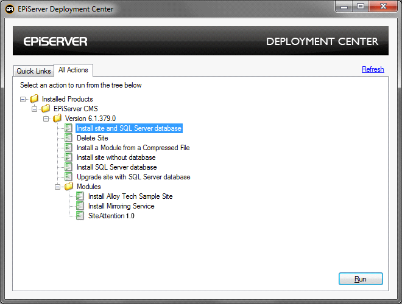Viewport: 402px width, 304px height.
Task: Switch to the Quick Links tab
Action: point(33,71)
